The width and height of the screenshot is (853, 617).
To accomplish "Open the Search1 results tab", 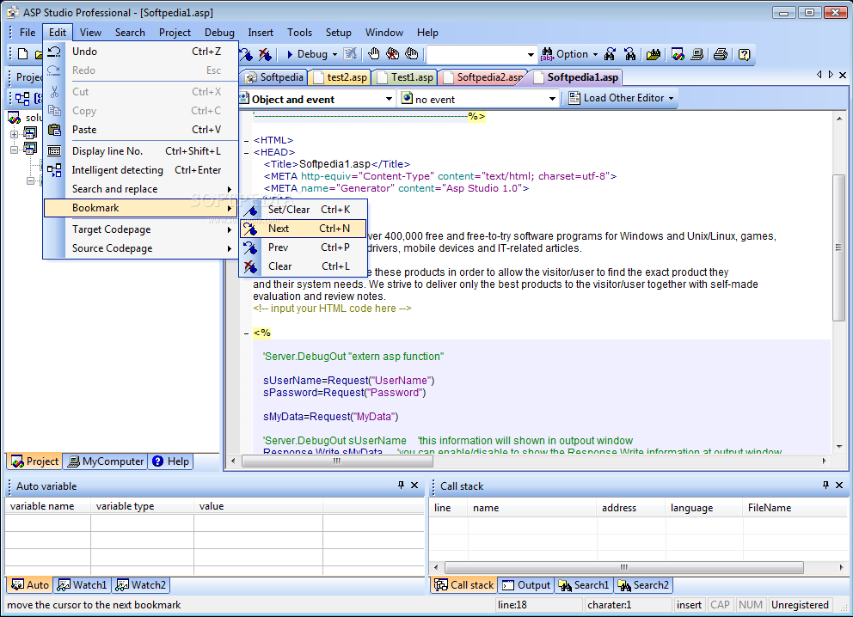I will tap(584, 585).
